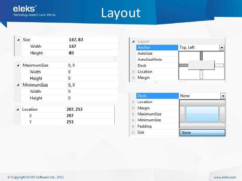Collapse the MinimumSize property group

(18, 85)
